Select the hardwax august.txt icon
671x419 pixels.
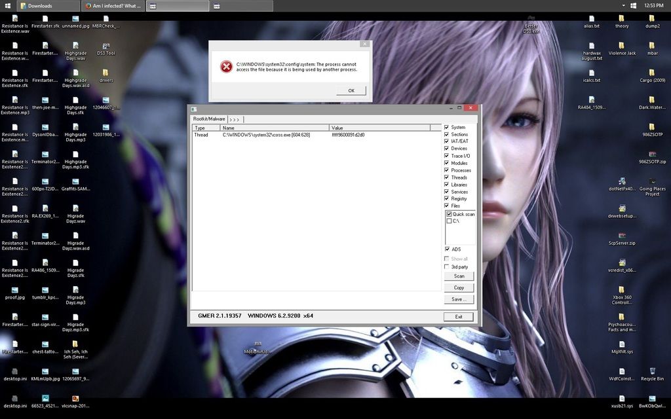592,51
